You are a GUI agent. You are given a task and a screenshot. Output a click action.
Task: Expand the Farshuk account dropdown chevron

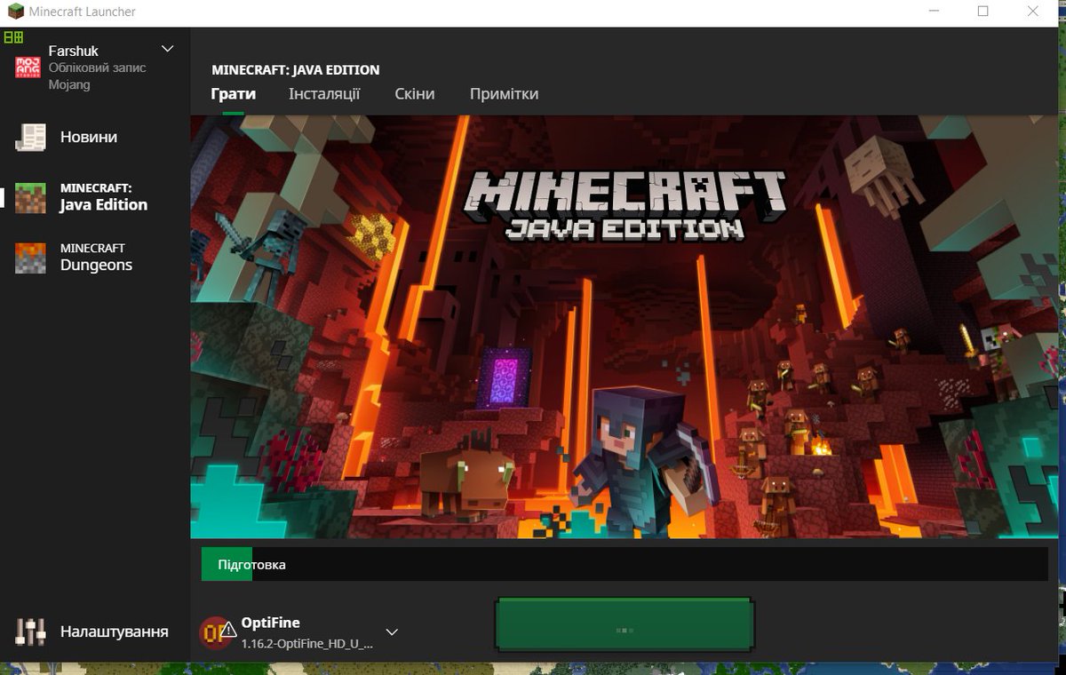tap(167, 49)
